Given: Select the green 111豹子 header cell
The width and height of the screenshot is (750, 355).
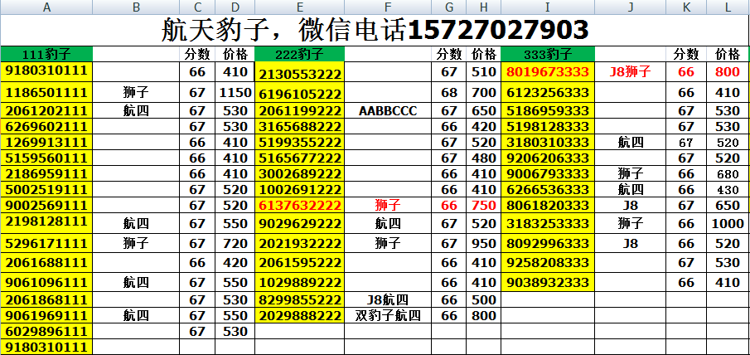Looking at the screenshot, I should [46, 54].
